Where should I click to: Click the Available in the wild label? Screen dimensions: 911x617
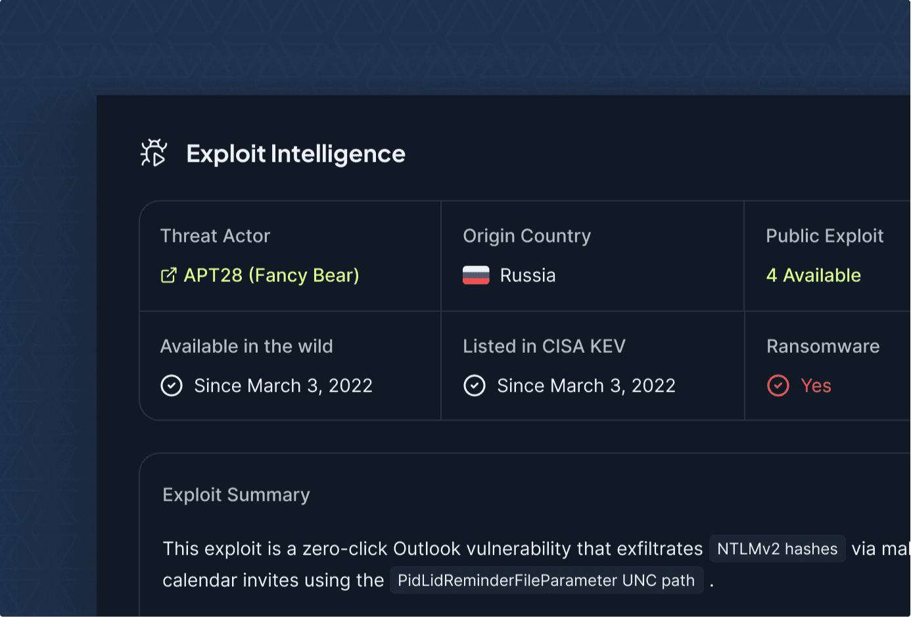click(246, 346)
